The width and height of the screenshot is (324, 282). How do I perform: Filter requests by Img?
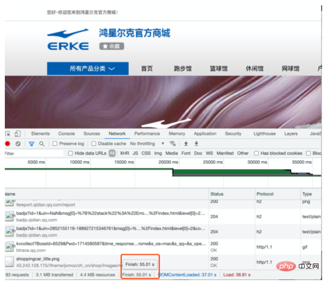(x=158, y=153)
